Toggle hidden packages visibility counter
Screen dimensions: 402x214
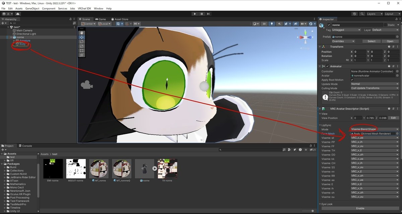[x=313, y=150]
